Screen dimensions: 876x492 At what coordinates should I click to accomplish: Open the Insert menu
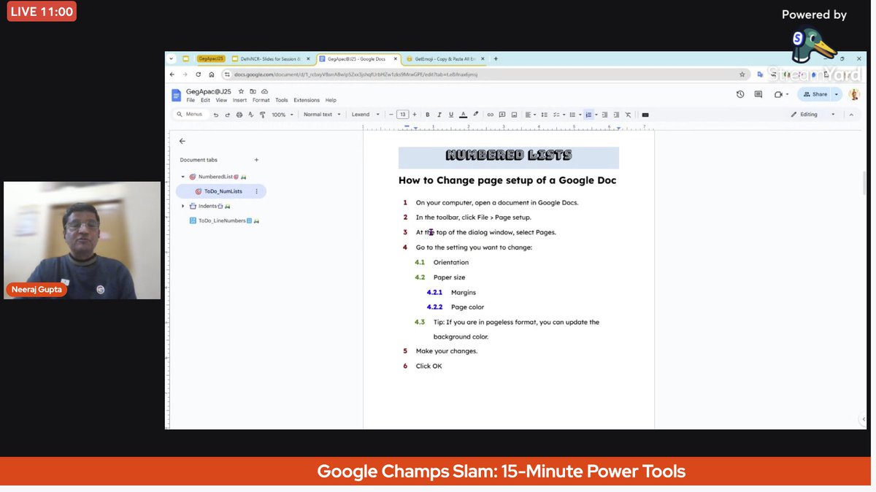[x=239, y=100]
